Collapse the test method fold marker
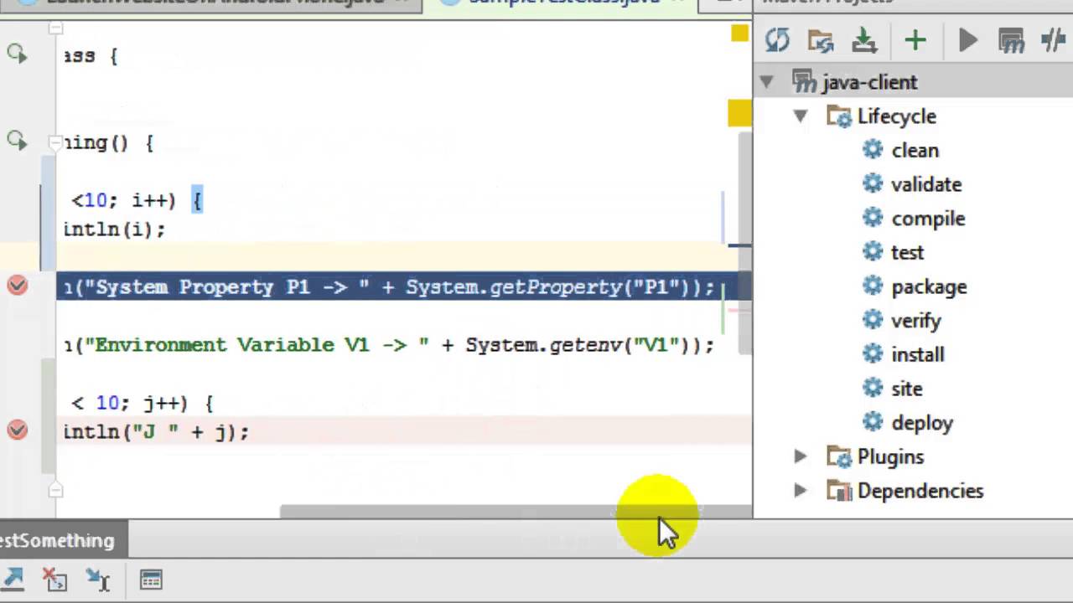1073x603 pixels. (55, 142)
